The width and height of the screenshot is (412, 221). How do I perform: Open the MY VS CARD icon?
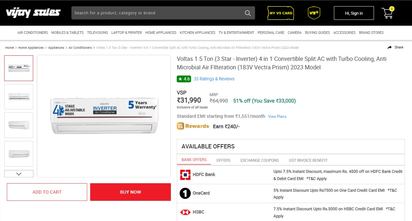coord(281,13)
